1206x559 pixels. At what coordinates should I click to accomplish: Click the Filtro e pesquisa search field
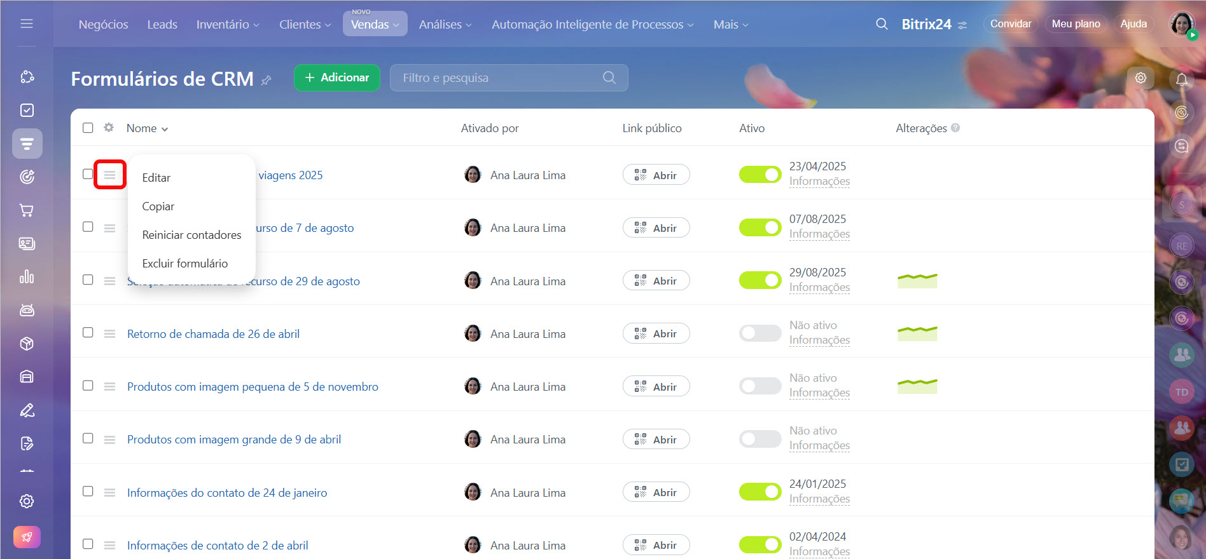pyautogui.click(x=499, y=78)
